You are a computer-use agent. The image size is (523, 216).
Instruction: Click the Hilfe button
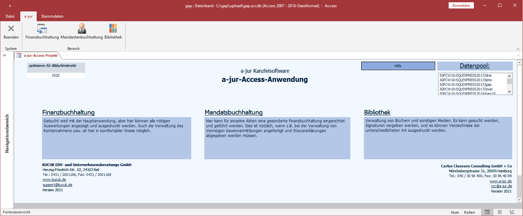tap(398, 66)
